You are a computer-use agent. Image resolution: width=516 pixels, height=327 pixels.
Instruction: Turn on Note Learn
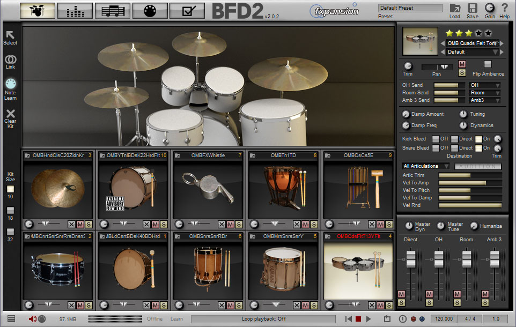tap(11, 84)
